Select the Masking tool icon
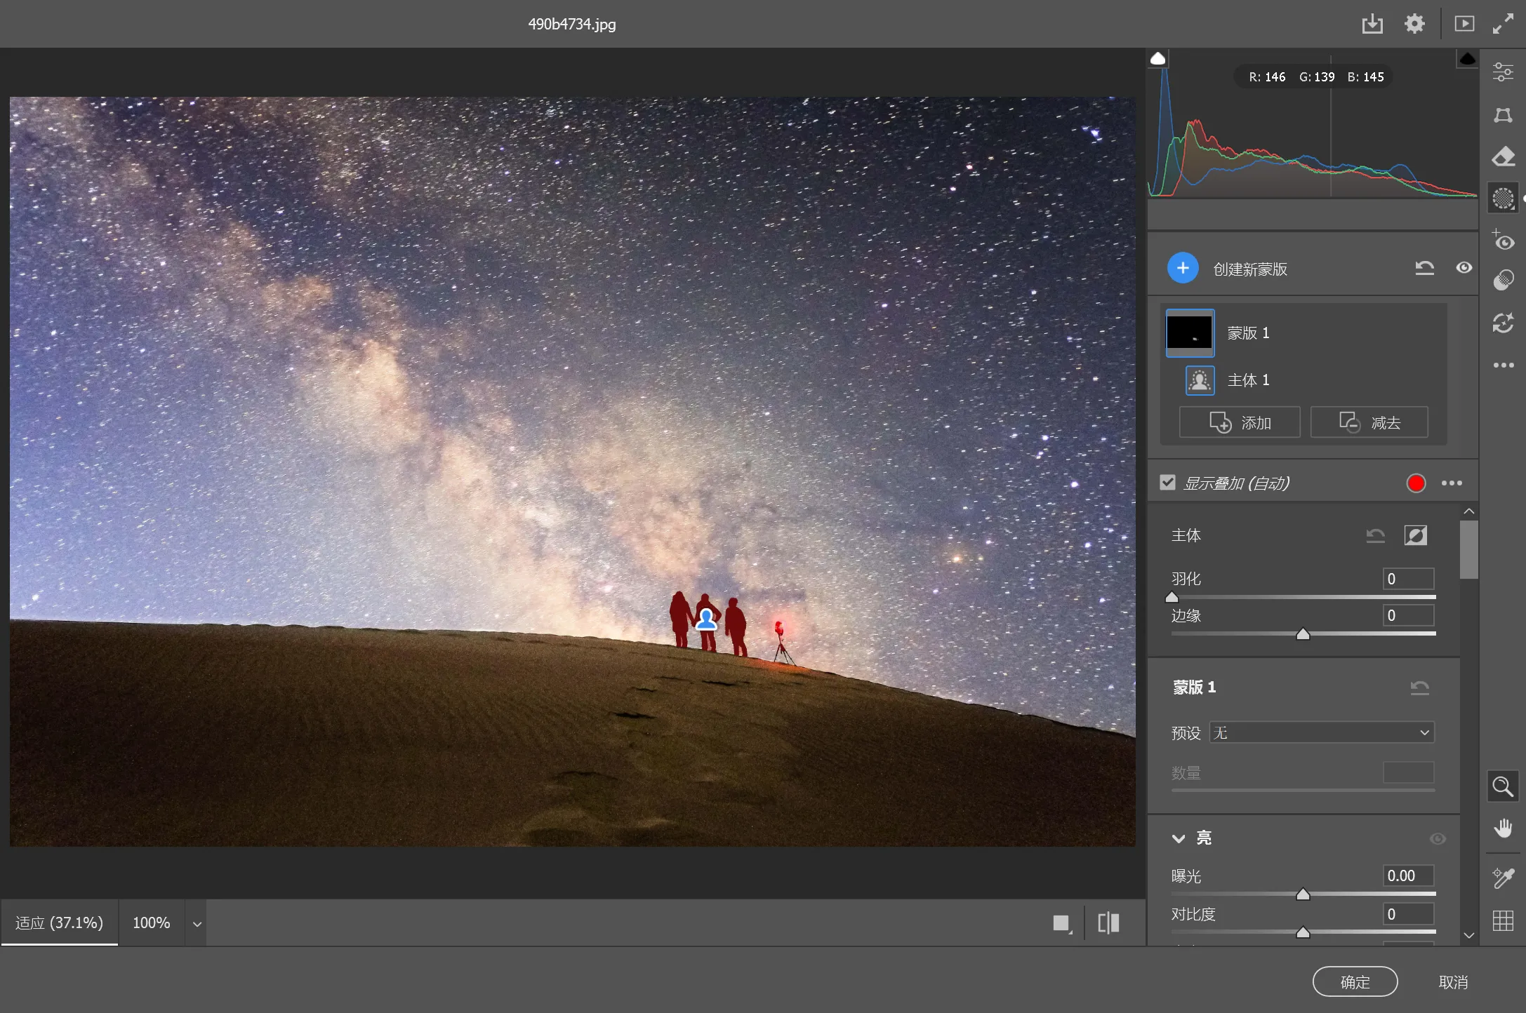1526x1013 pixels. point(1503,199)
